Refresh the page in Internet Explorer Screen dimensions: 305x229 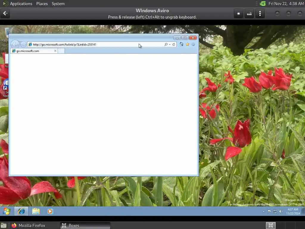coord(174,45)
